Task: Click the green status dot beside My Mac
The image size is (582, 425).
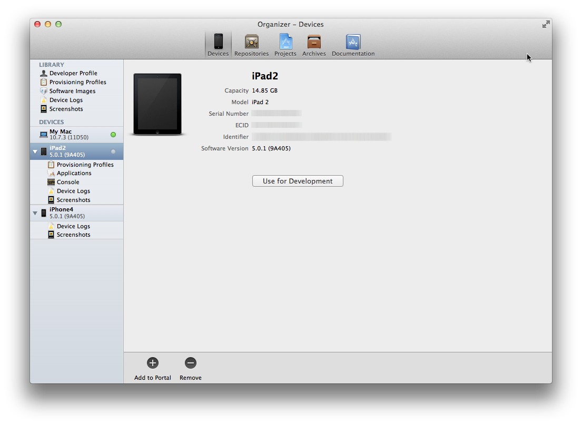Action: 113,134
